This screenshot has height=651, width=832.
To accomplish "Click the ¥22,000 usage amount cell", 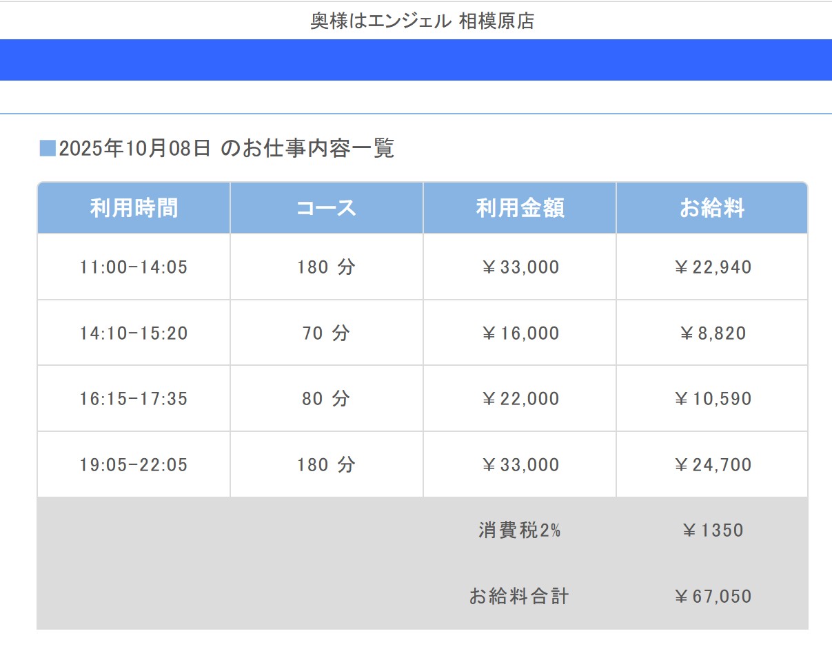I will point(520,399).
